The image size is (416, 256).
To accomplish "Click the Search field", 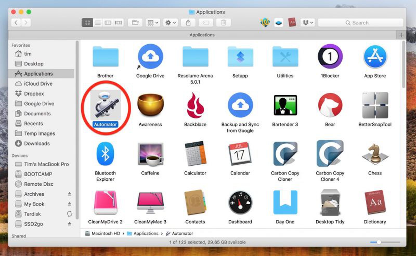I will pos(360,23).
